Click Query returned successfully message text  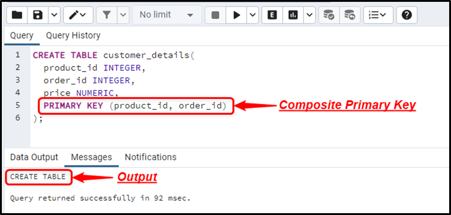coord(100,198)
